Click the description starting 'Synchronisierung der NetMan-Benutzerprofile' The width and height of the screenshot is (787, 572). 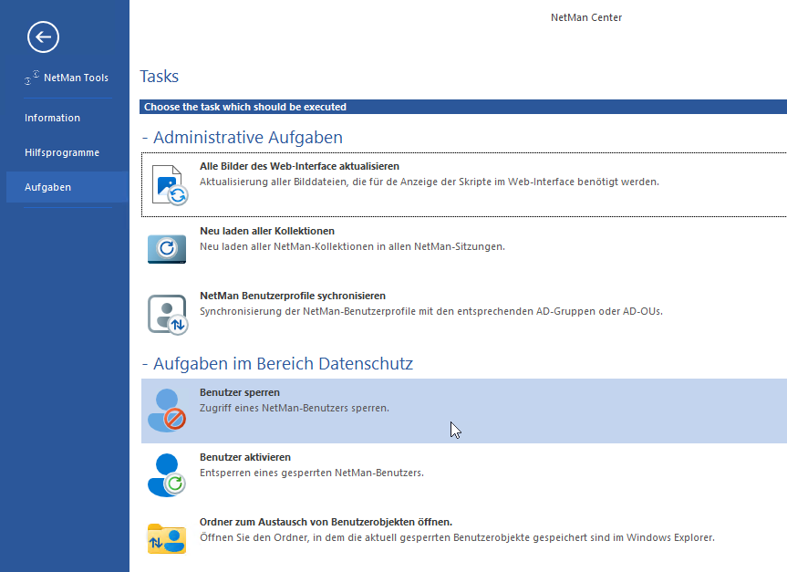click(x=431, y=311)
